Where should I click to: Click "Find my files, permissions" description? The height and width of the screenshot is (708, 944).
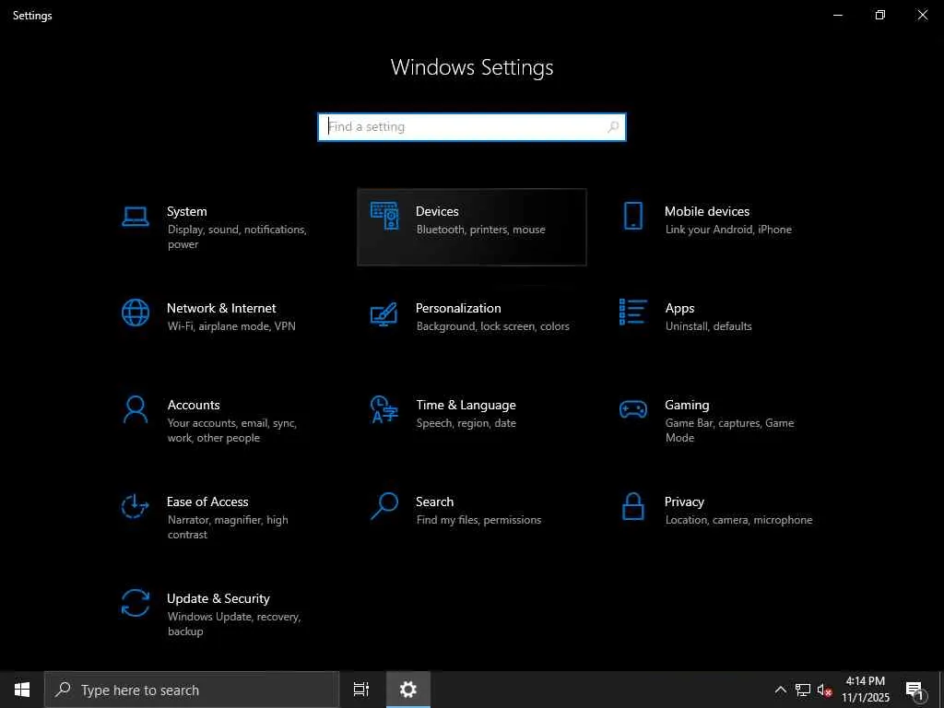pyautogui.click(x=478, y=520)
